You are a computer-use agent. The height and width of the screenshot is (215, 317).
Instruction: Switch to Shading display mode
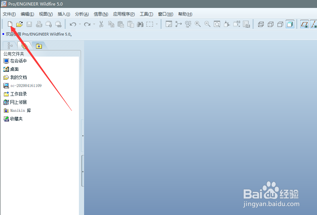(290, 24)
